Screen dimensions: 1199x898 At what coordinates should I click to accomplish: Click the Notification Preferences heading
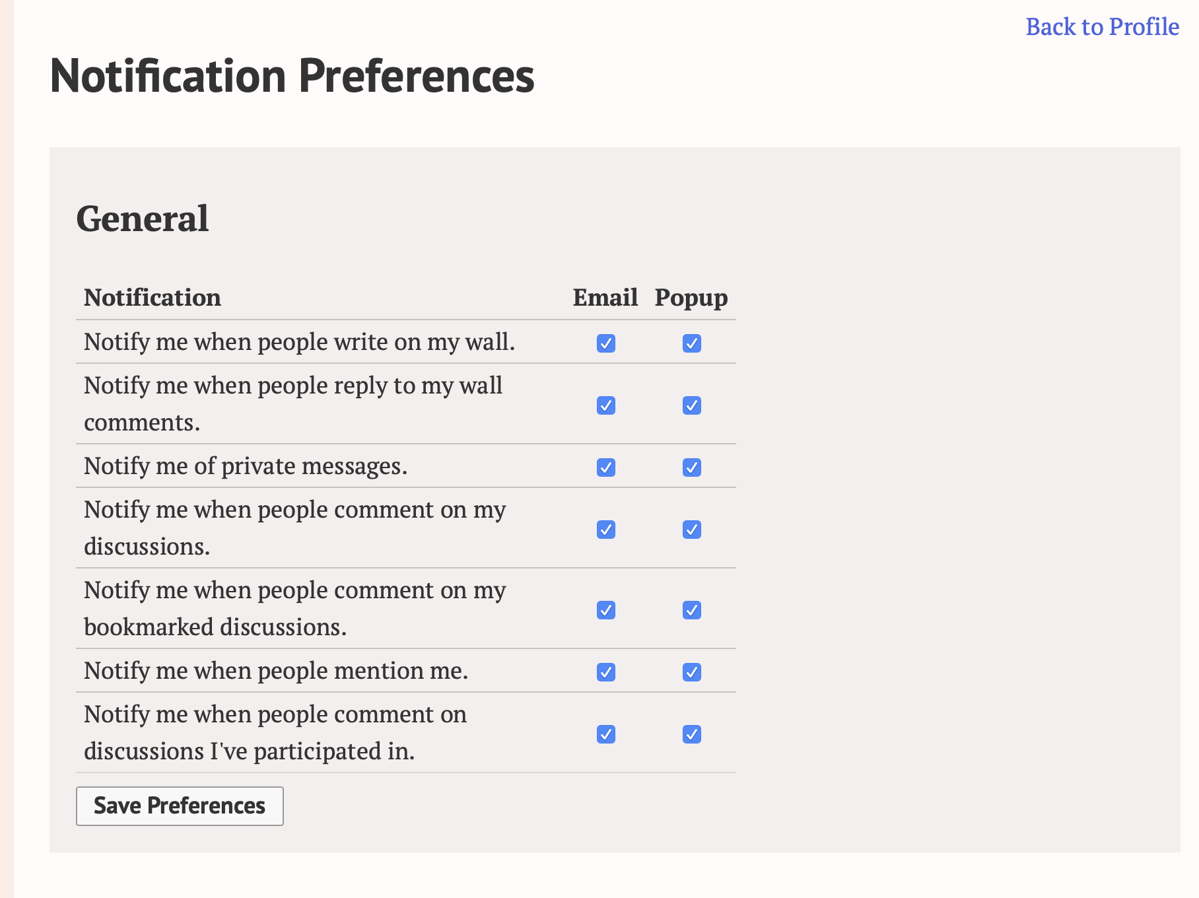292,76
